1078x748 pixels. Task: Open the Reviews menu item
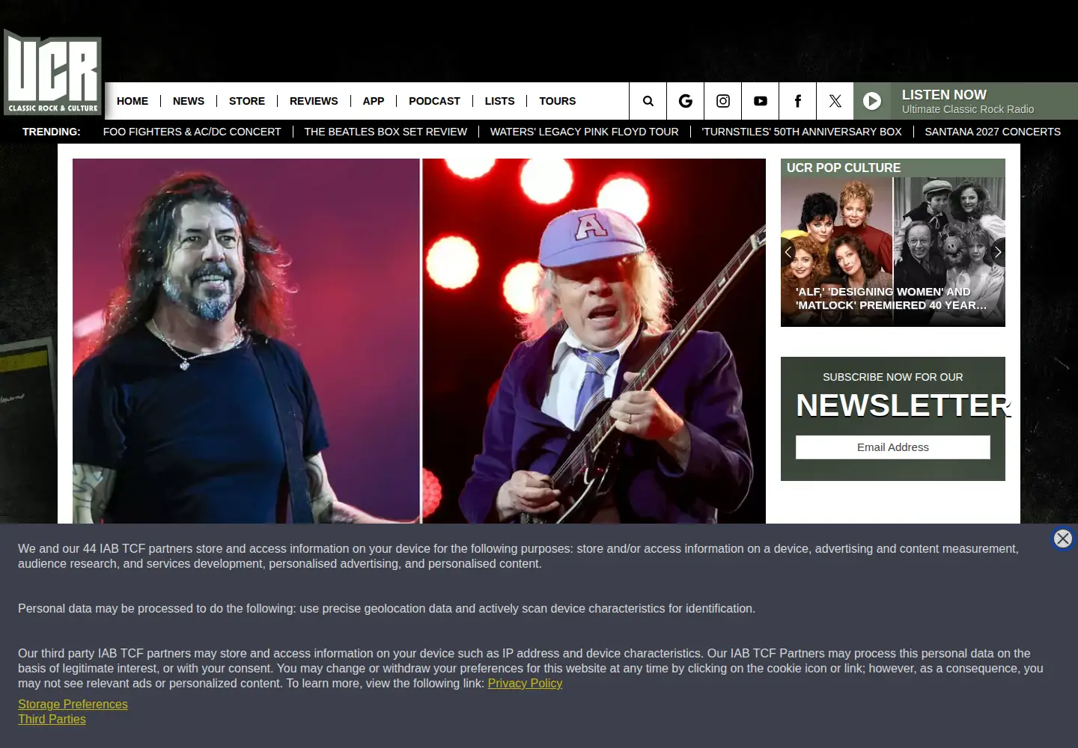314,101
